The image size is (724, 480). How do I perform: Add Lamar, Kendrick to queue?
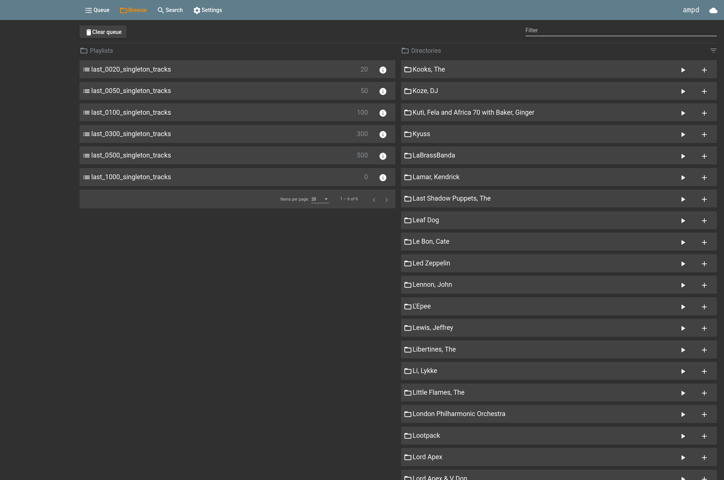point(704,178)
